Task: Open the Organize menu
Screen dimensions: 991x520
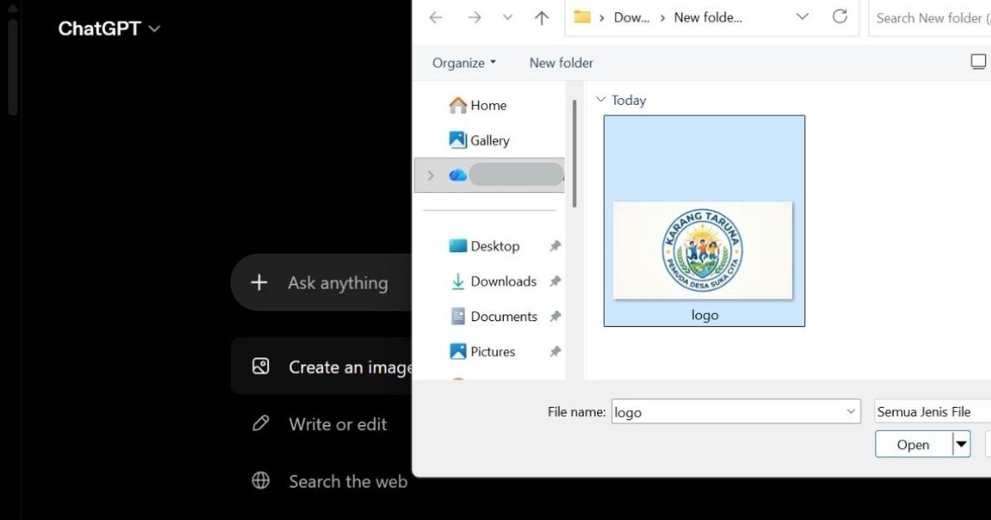Action: (464, 63)
